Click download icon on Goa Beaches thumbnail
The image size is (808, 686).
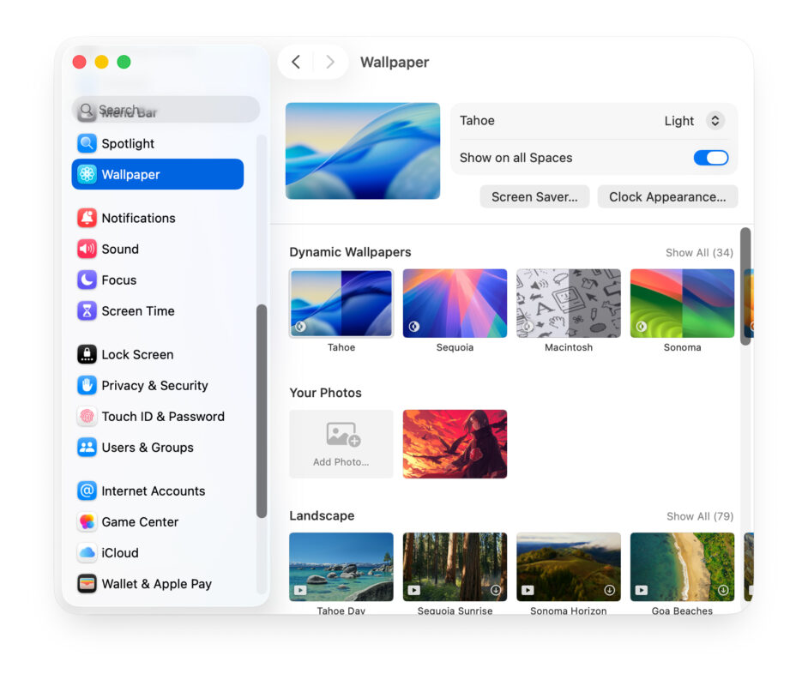723,590
